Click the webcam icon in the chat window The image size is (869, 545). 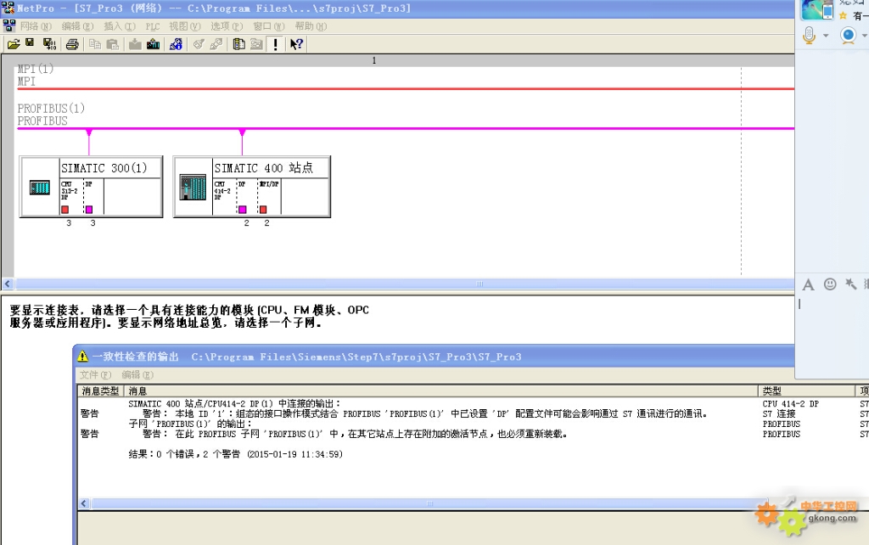848,36
